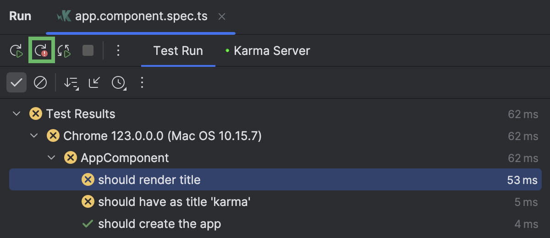550x238 pixels.
Task: Open the sort tests dropdown
Action: coord(71,83)
